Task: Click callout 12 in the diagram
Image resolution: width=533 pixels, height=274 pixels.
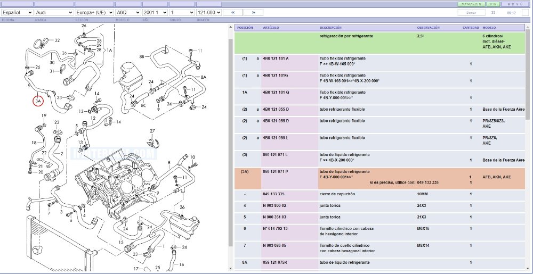Action: [x=93, y=118]
